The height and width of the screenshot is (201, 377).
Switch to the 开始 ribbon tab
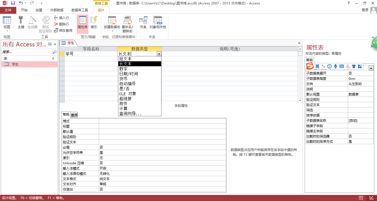coord(24,10)
